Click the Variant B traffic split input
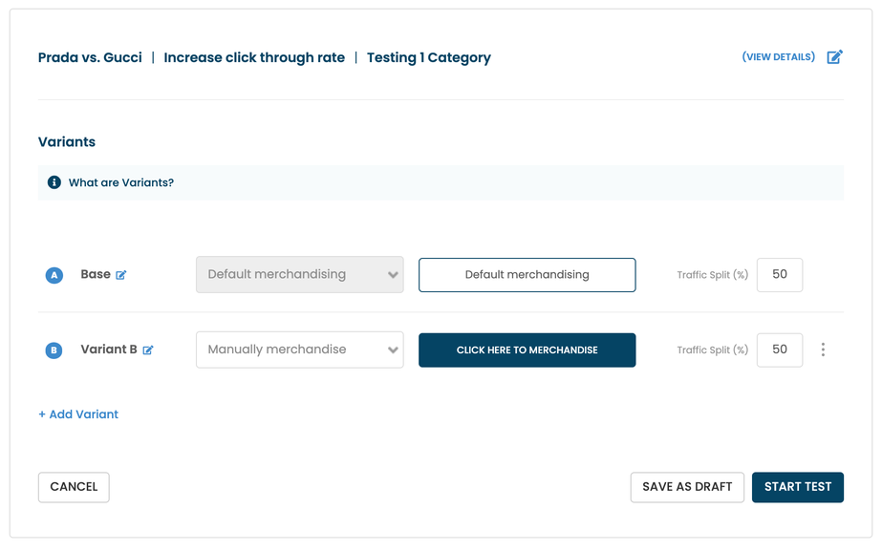The image size is (882, 551). click(x=780, y=350)
